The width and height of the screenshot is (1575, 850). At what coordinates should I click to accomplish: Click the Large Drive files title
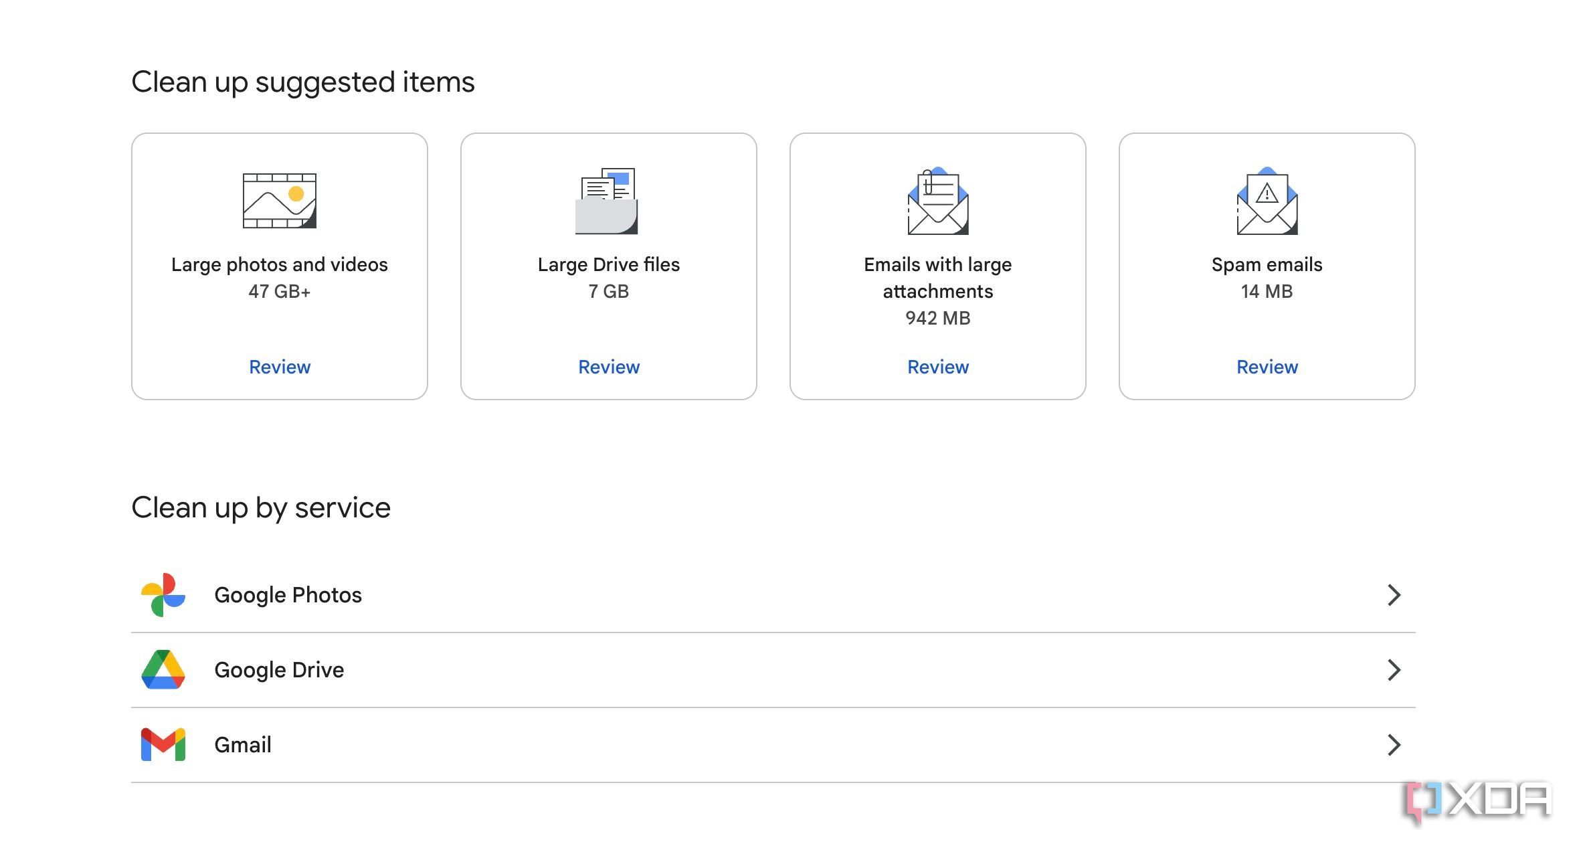click(609, 265)
